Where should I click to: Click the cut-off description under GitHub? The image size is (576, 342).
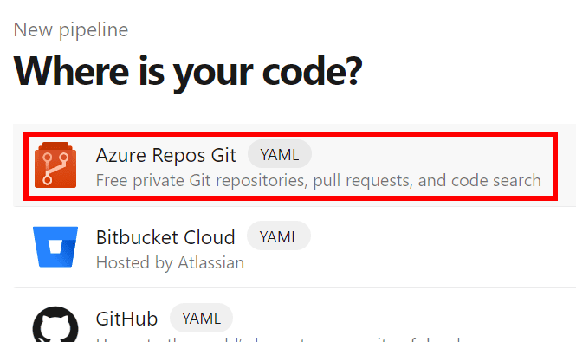[x=277, y=339]
